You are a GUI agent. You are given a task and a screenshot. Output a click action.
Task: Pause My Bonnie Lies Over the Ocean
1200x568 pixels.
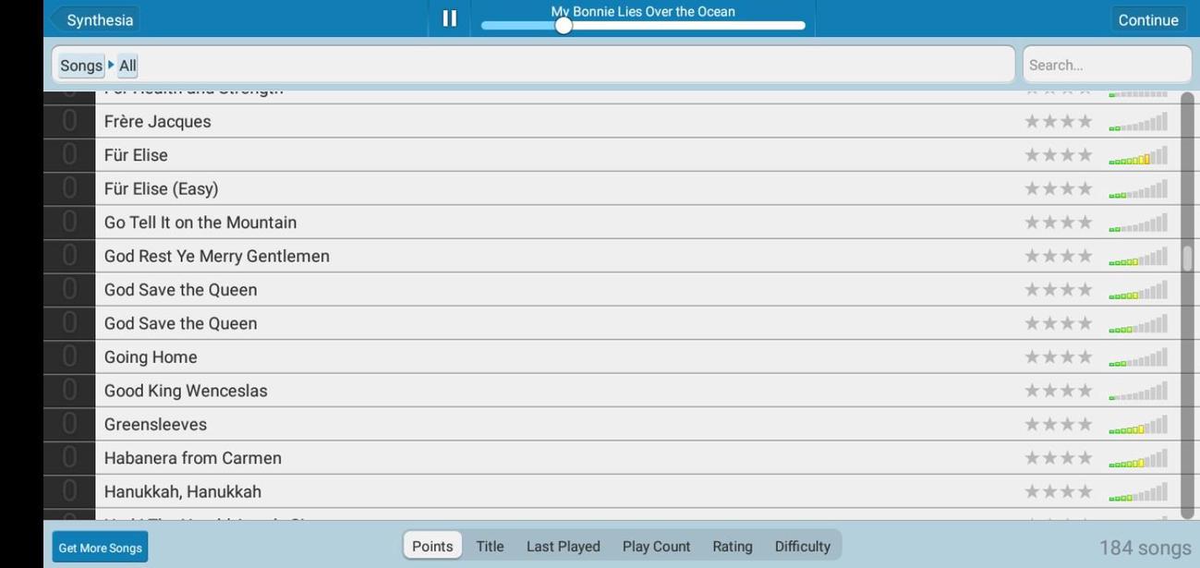tap(449, 18)
